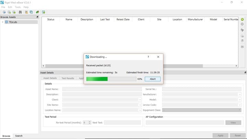Click the Asset Name input field
Image resolution: width=247 pixels, height=139 pixels.
tap(102, 89)
